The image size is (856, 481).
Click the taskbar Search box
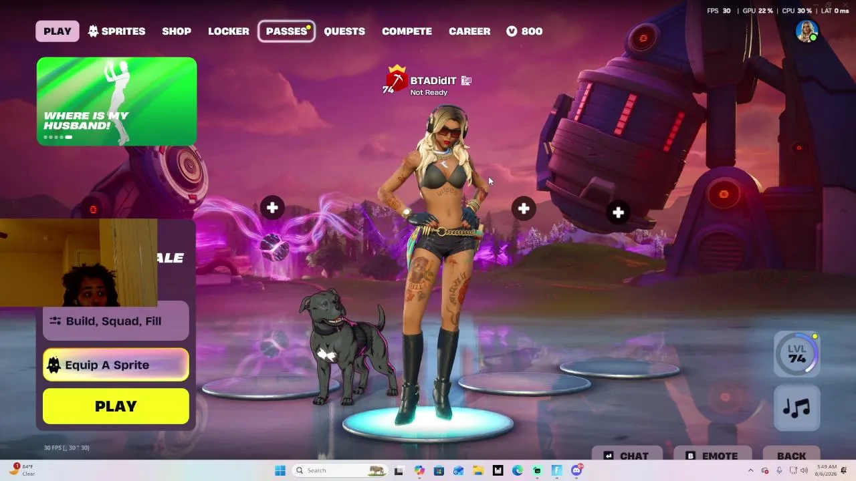pos(340,470)
